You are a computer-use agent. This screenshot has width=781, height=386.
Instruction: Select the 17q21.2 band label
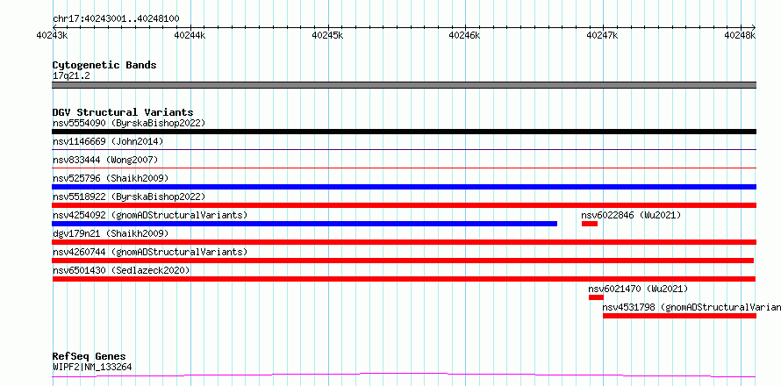pos(71,76)
